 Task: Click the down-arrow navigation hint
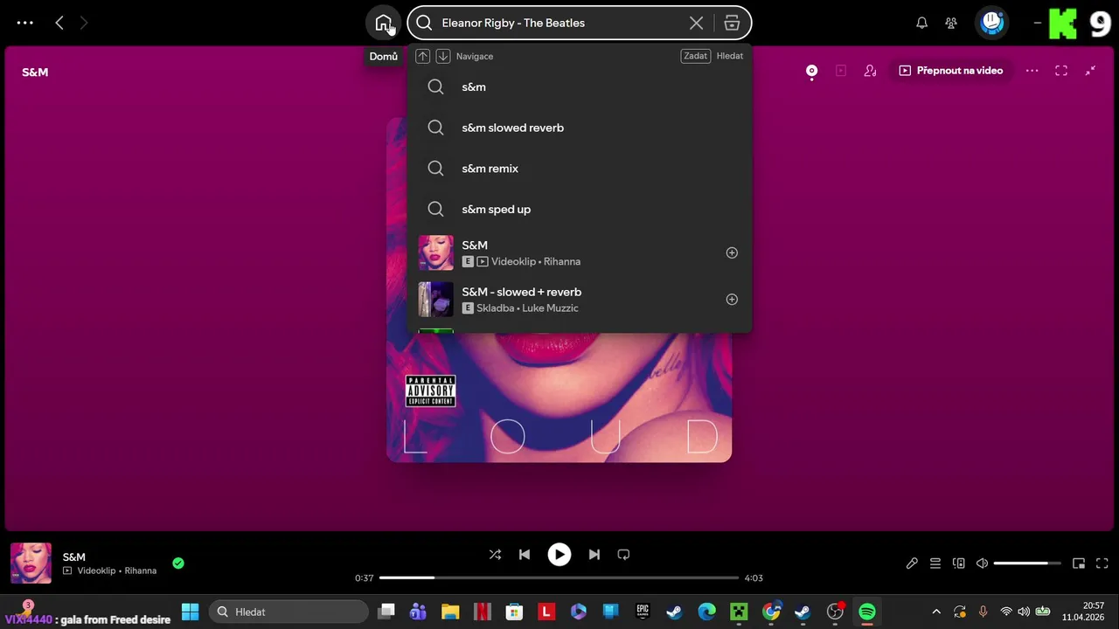pos(443,56)
